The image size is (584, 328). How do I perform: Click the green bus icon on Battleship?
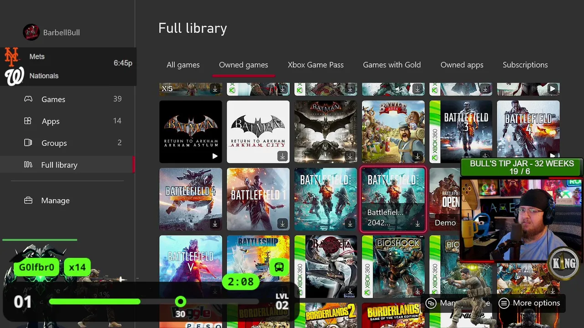279,267
